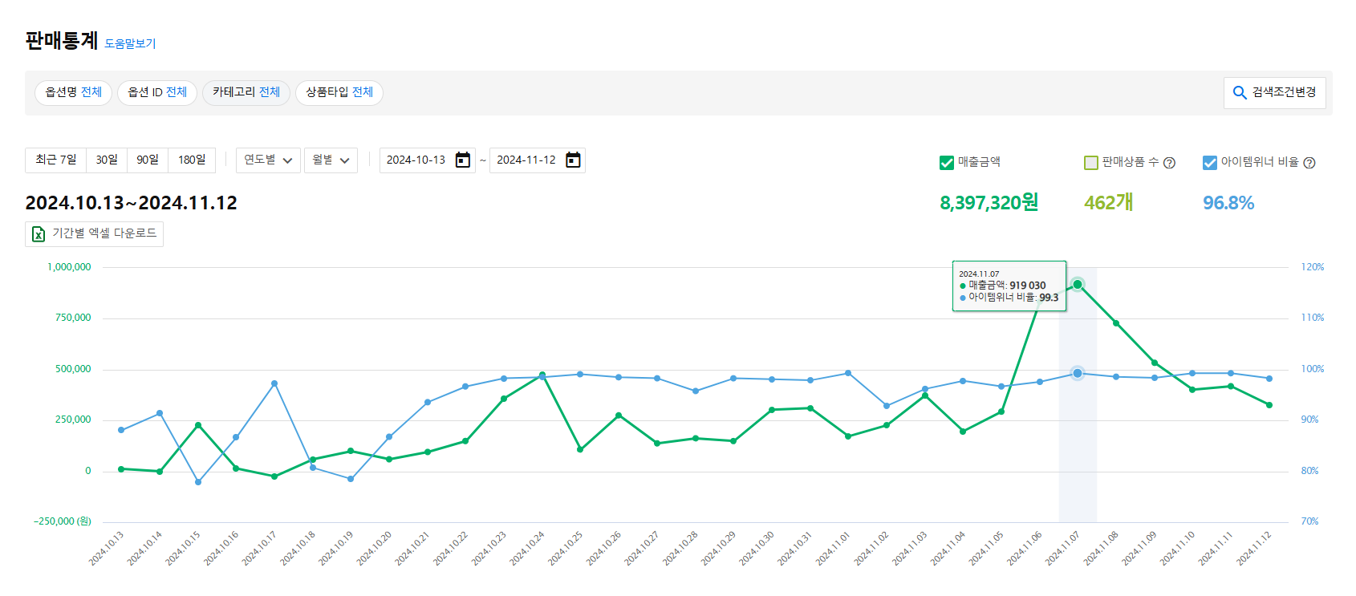Screen dimensions: 1356x596
Task: Enable the 판매상품 수 checkbox
Action: coord(1091,163)
